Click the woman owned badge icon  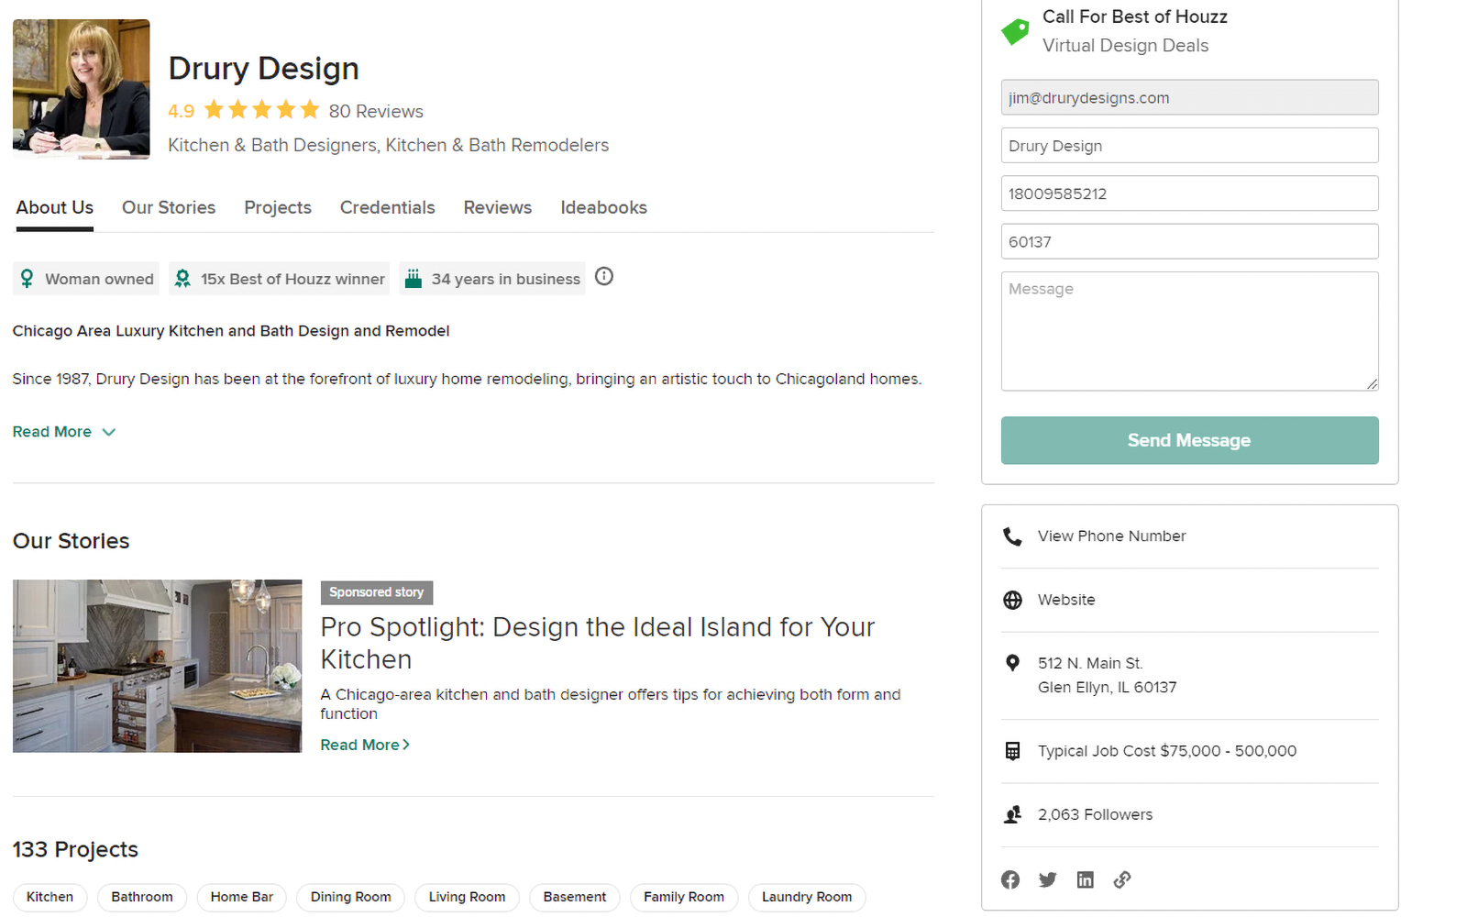[x=28, y=278]
